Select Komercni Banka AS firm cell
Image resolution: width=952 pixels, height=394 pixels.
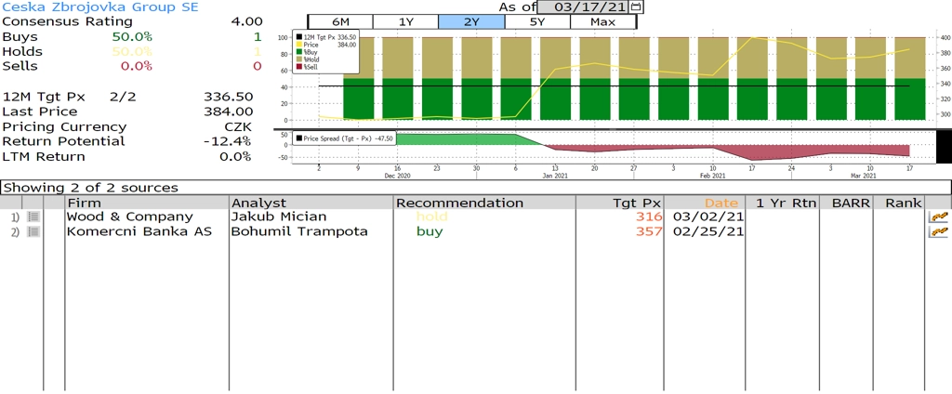tap(139, 231)
